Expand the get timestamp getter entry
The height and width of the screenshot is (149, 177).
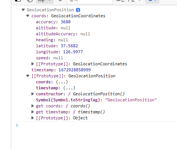click(x=33, y=112)
